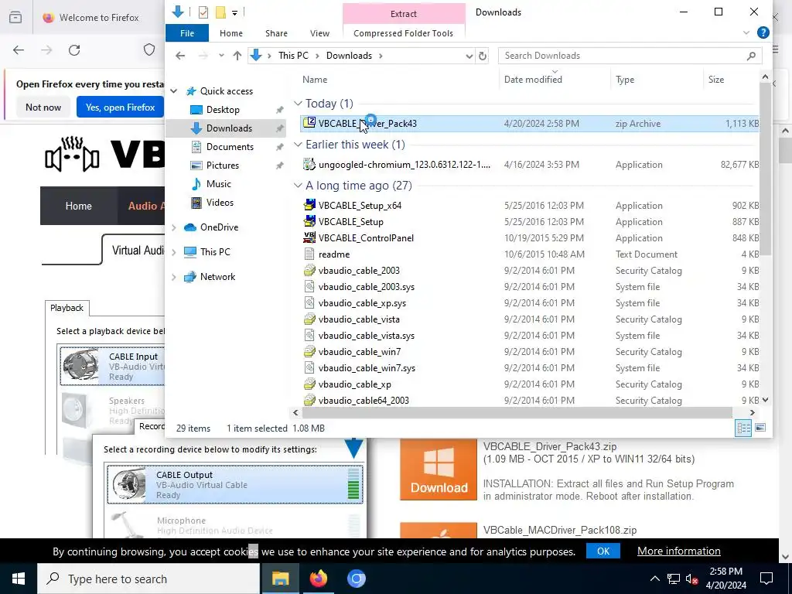Select the VBCABLE_ControlPanel application
The image size is (792, 594).
click(529, 238)
